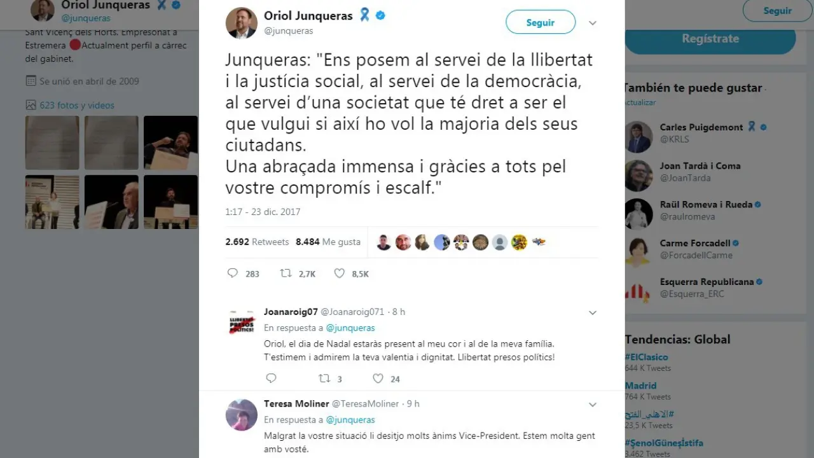The height and width of the screenshot is (458, 814).
Task: Retweet the main Junqueras tweet
Action: [286, 274]
